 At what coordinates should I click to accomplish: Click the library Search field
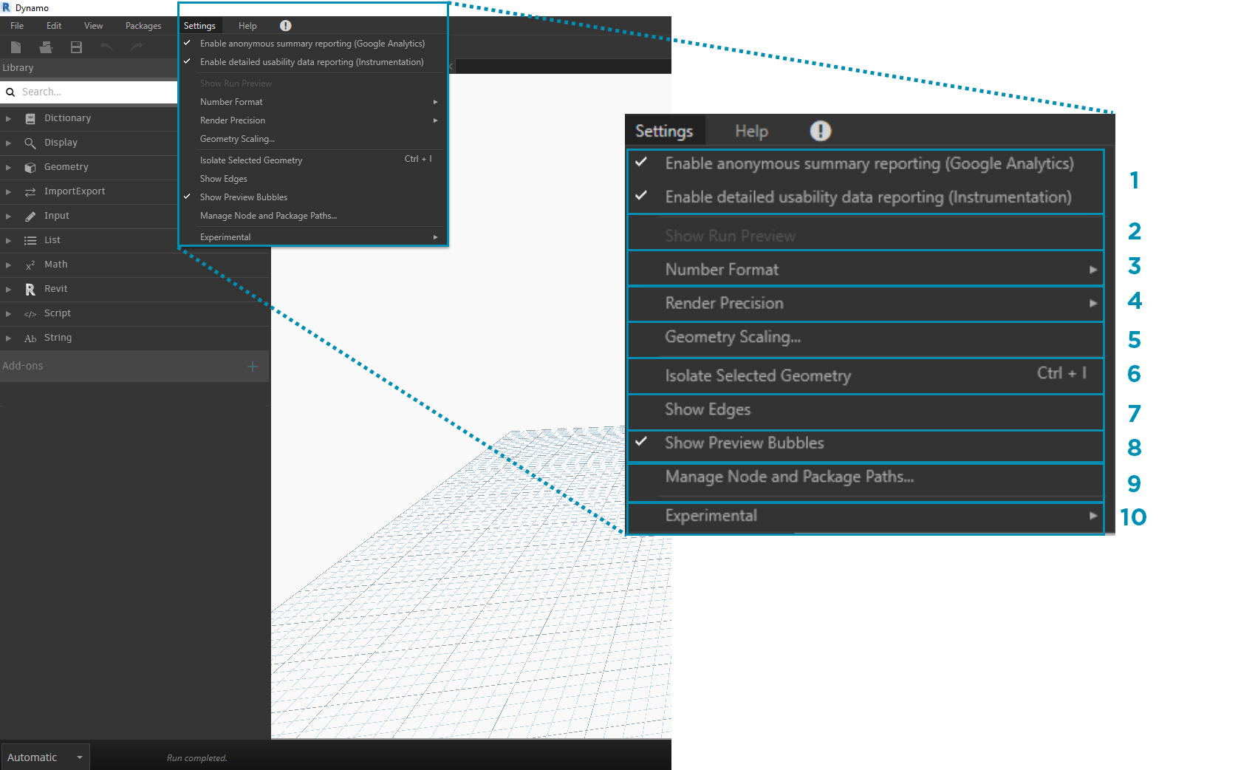tap(96, 92)
